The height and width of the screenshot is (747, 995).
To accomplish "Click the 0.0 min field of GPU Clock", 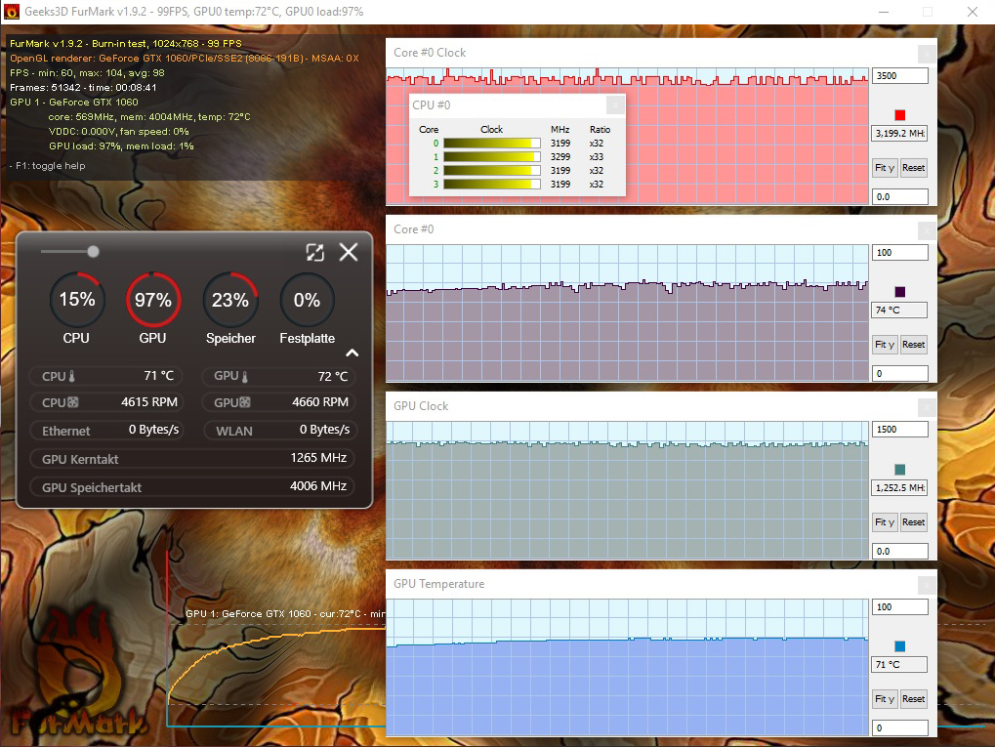I will pos(900,551).
